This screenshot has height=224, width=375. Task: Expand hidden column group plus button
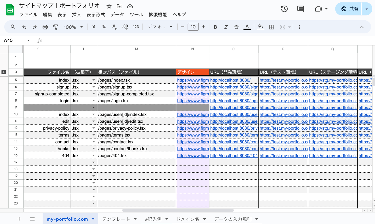3,72
